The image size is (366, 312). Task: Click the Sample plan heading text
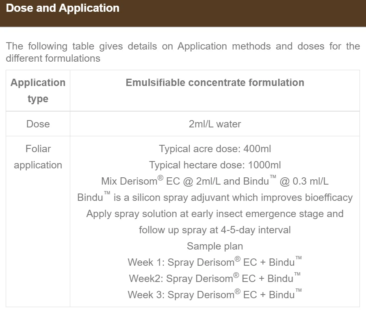coord(215,246)
